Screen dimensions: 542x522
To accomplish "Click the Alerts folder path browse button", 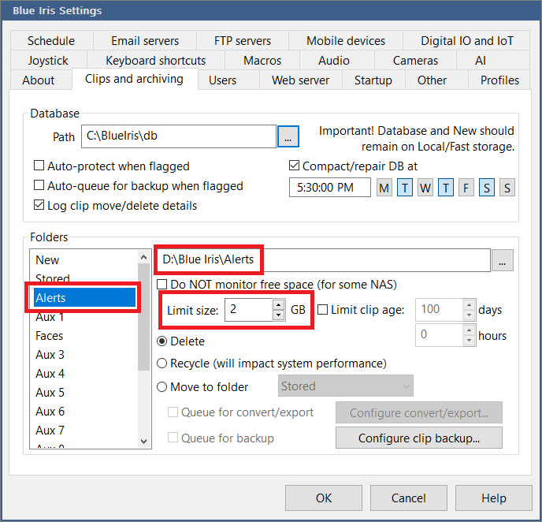I will [x=503, y=259].
